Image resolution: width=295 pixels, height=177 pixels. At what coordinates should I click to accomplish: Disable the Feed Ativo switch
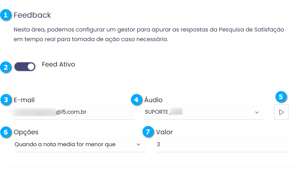click(25, 67)
